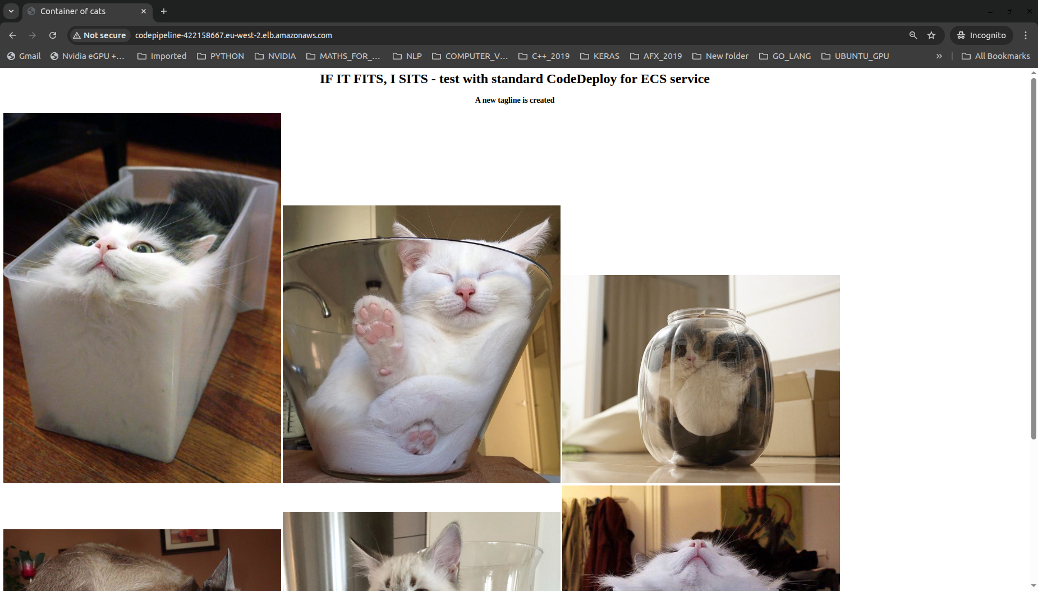Viewport: 1038px width, 591px height.
Task: Open the MATHS_FOR_ bookmarks folder
Action: coord(343,56)
